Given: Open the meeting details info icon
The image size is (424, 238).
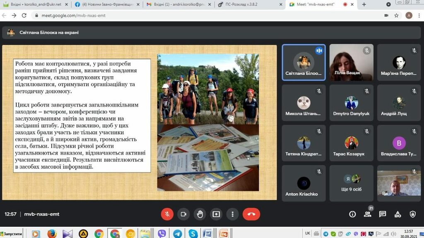Looking at the screenshot, I should (352, 214).
